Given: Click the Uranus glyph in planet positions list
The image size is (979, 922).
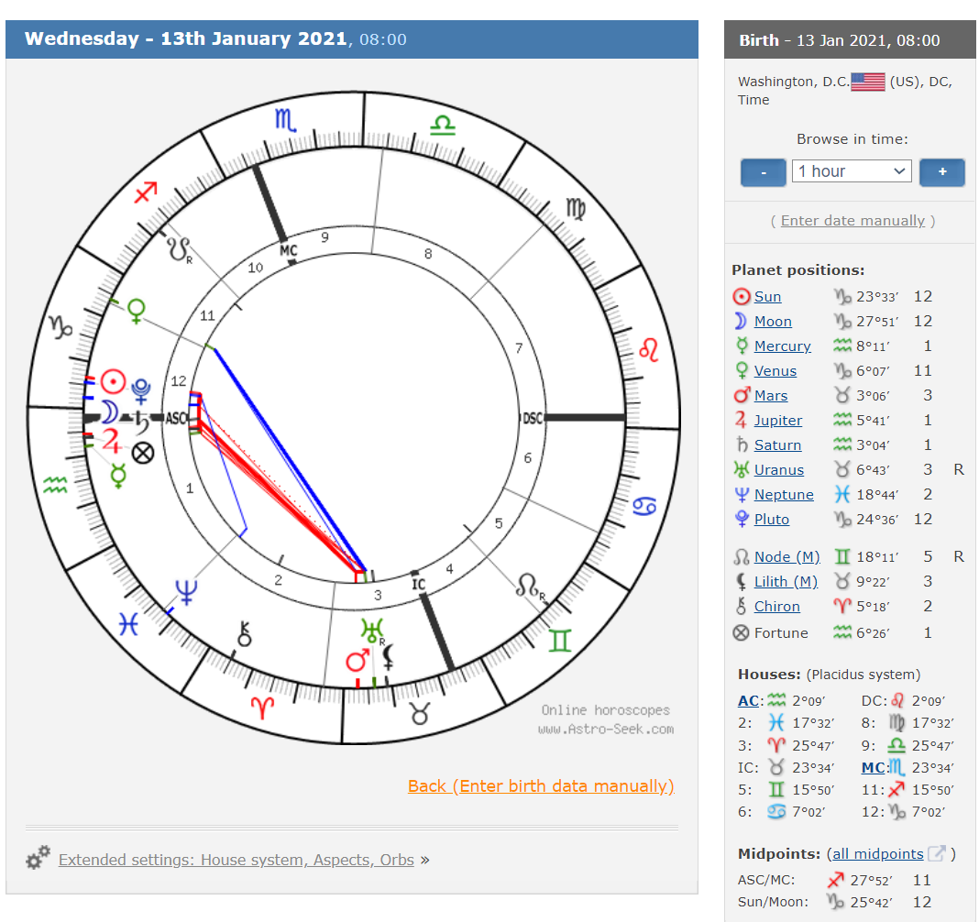Looking at the screenshot, I should [x=741, y=469].
